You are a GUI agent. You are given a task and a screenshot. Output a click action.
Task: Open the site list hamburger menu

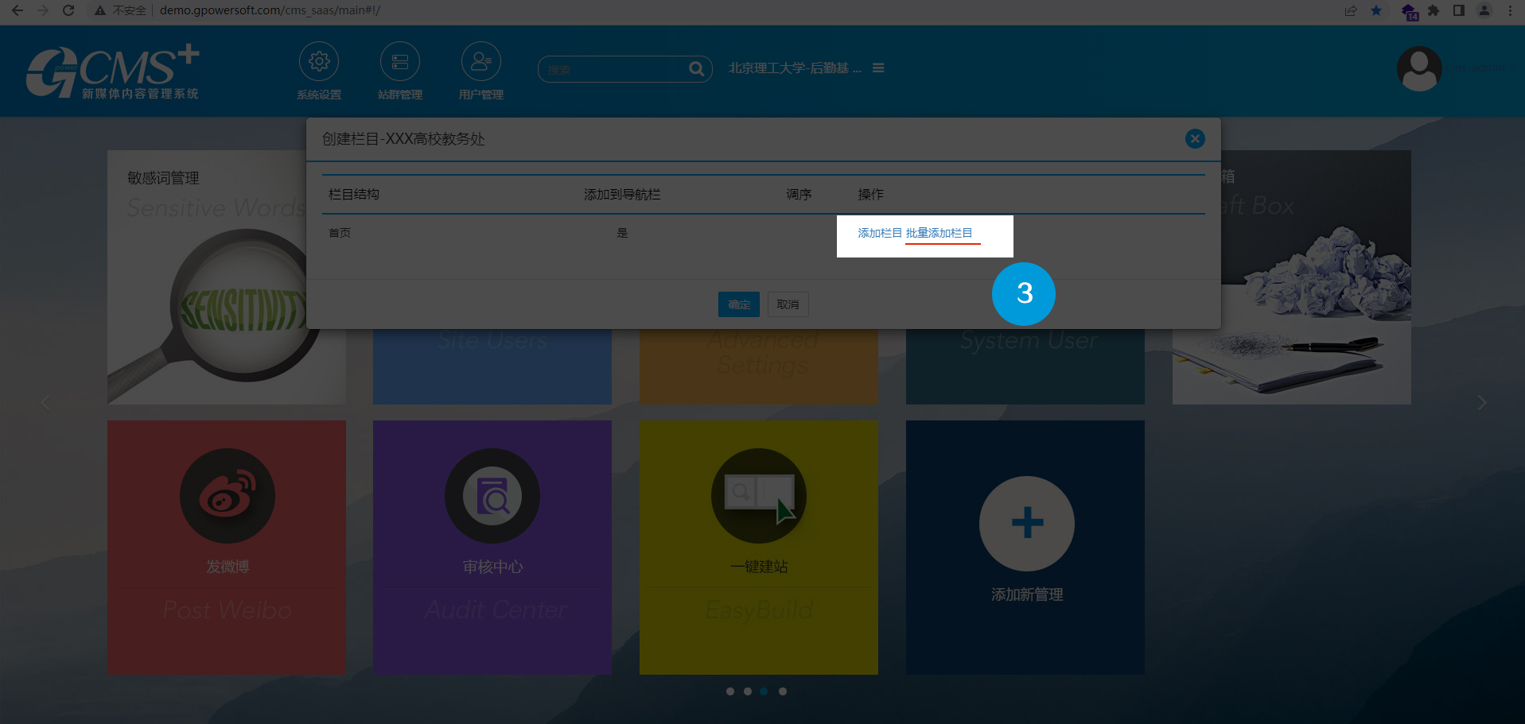(878, 68)
